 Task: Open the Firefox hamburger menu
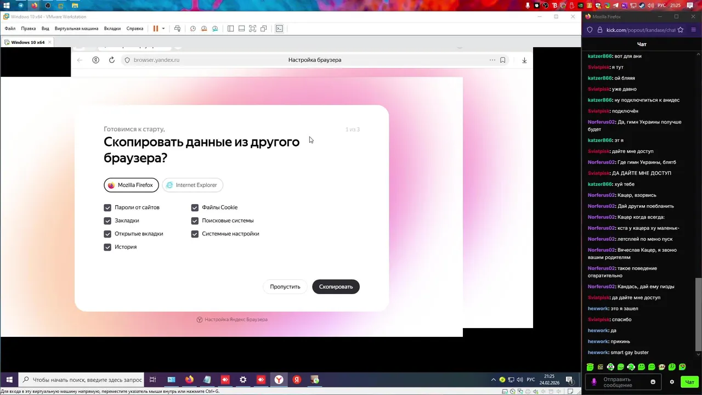[694, 30]
